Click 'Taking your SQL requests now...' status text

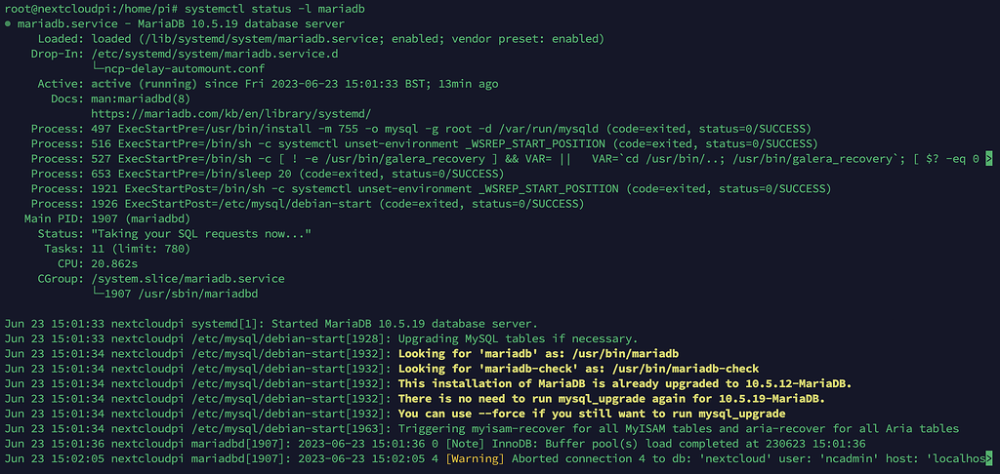click(x=201, y=234)
